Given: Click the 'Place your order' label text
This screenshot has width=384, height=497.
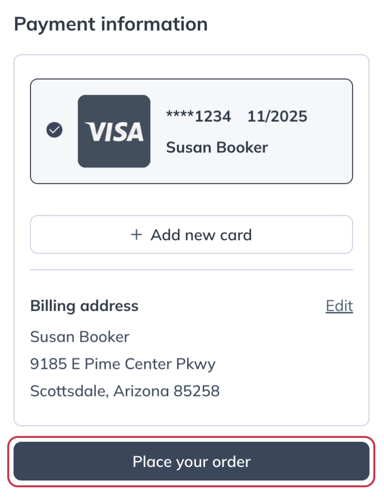Looking at the screenshot, I should [192, 462].
